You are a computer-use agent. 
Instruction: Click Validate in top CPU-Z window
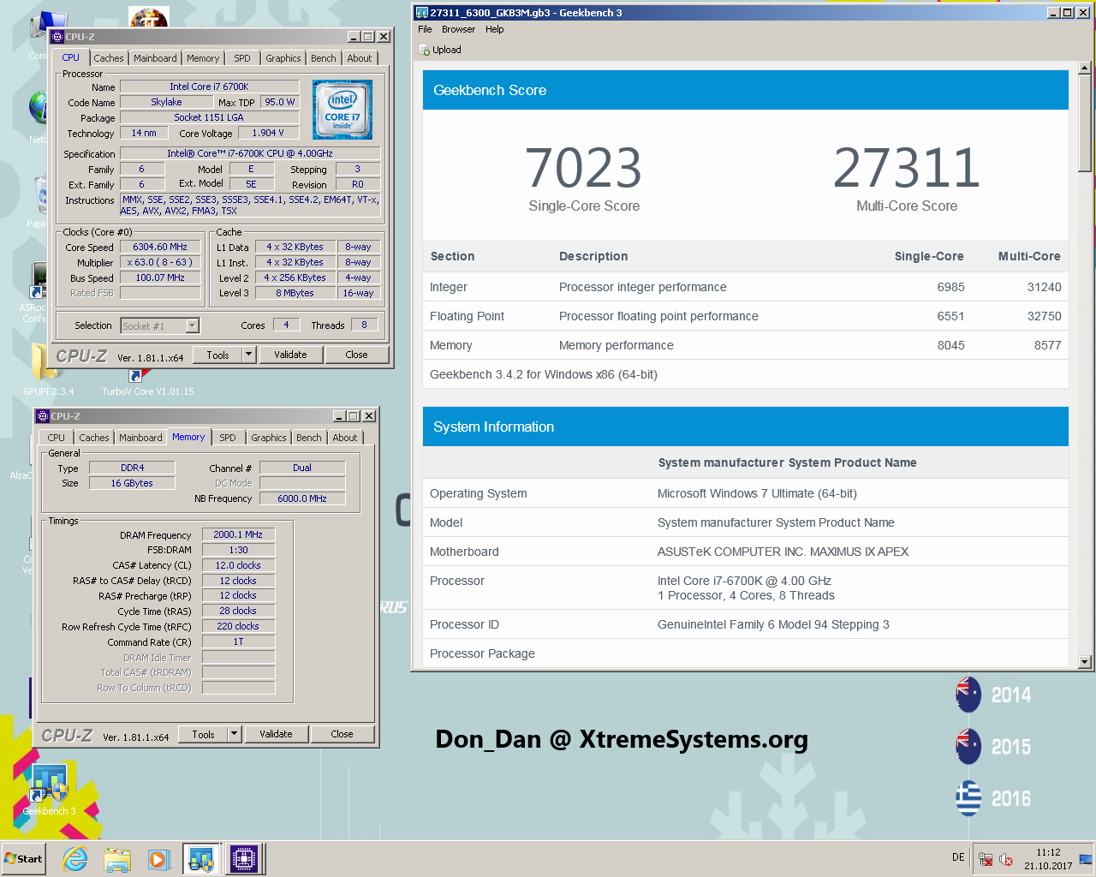[x=290, y=355]
